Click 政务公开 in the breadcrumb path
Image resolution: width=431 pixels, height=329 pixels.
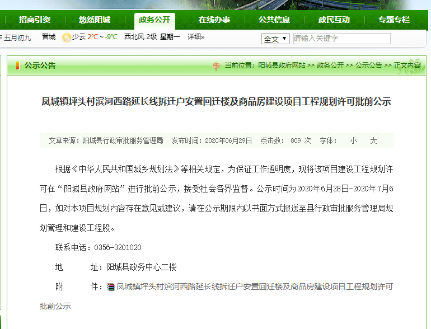pos(330,65)
